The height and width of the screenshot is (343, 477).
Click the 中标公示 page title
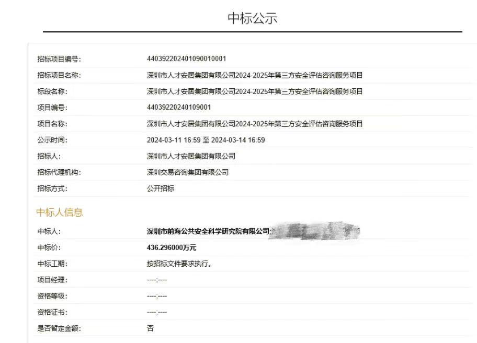(x=253, y=18)
